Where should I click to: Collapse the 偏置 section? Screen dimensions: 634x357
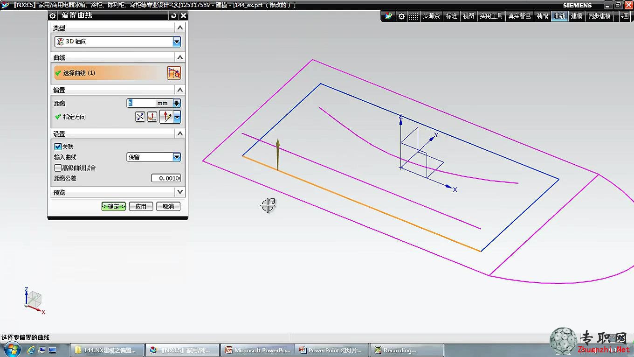click(180, 90)
